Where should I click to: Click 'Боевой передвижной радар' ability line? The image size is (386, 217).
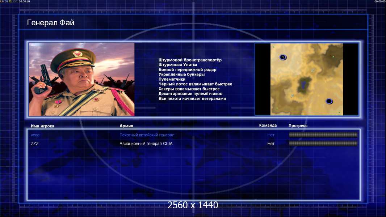(x=187, y=69)
